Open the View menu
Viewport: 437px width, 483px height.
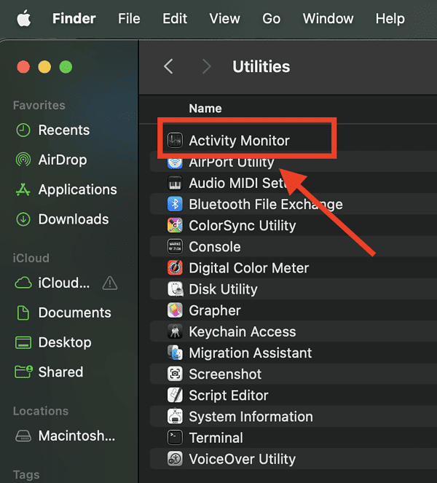[224, 19]
